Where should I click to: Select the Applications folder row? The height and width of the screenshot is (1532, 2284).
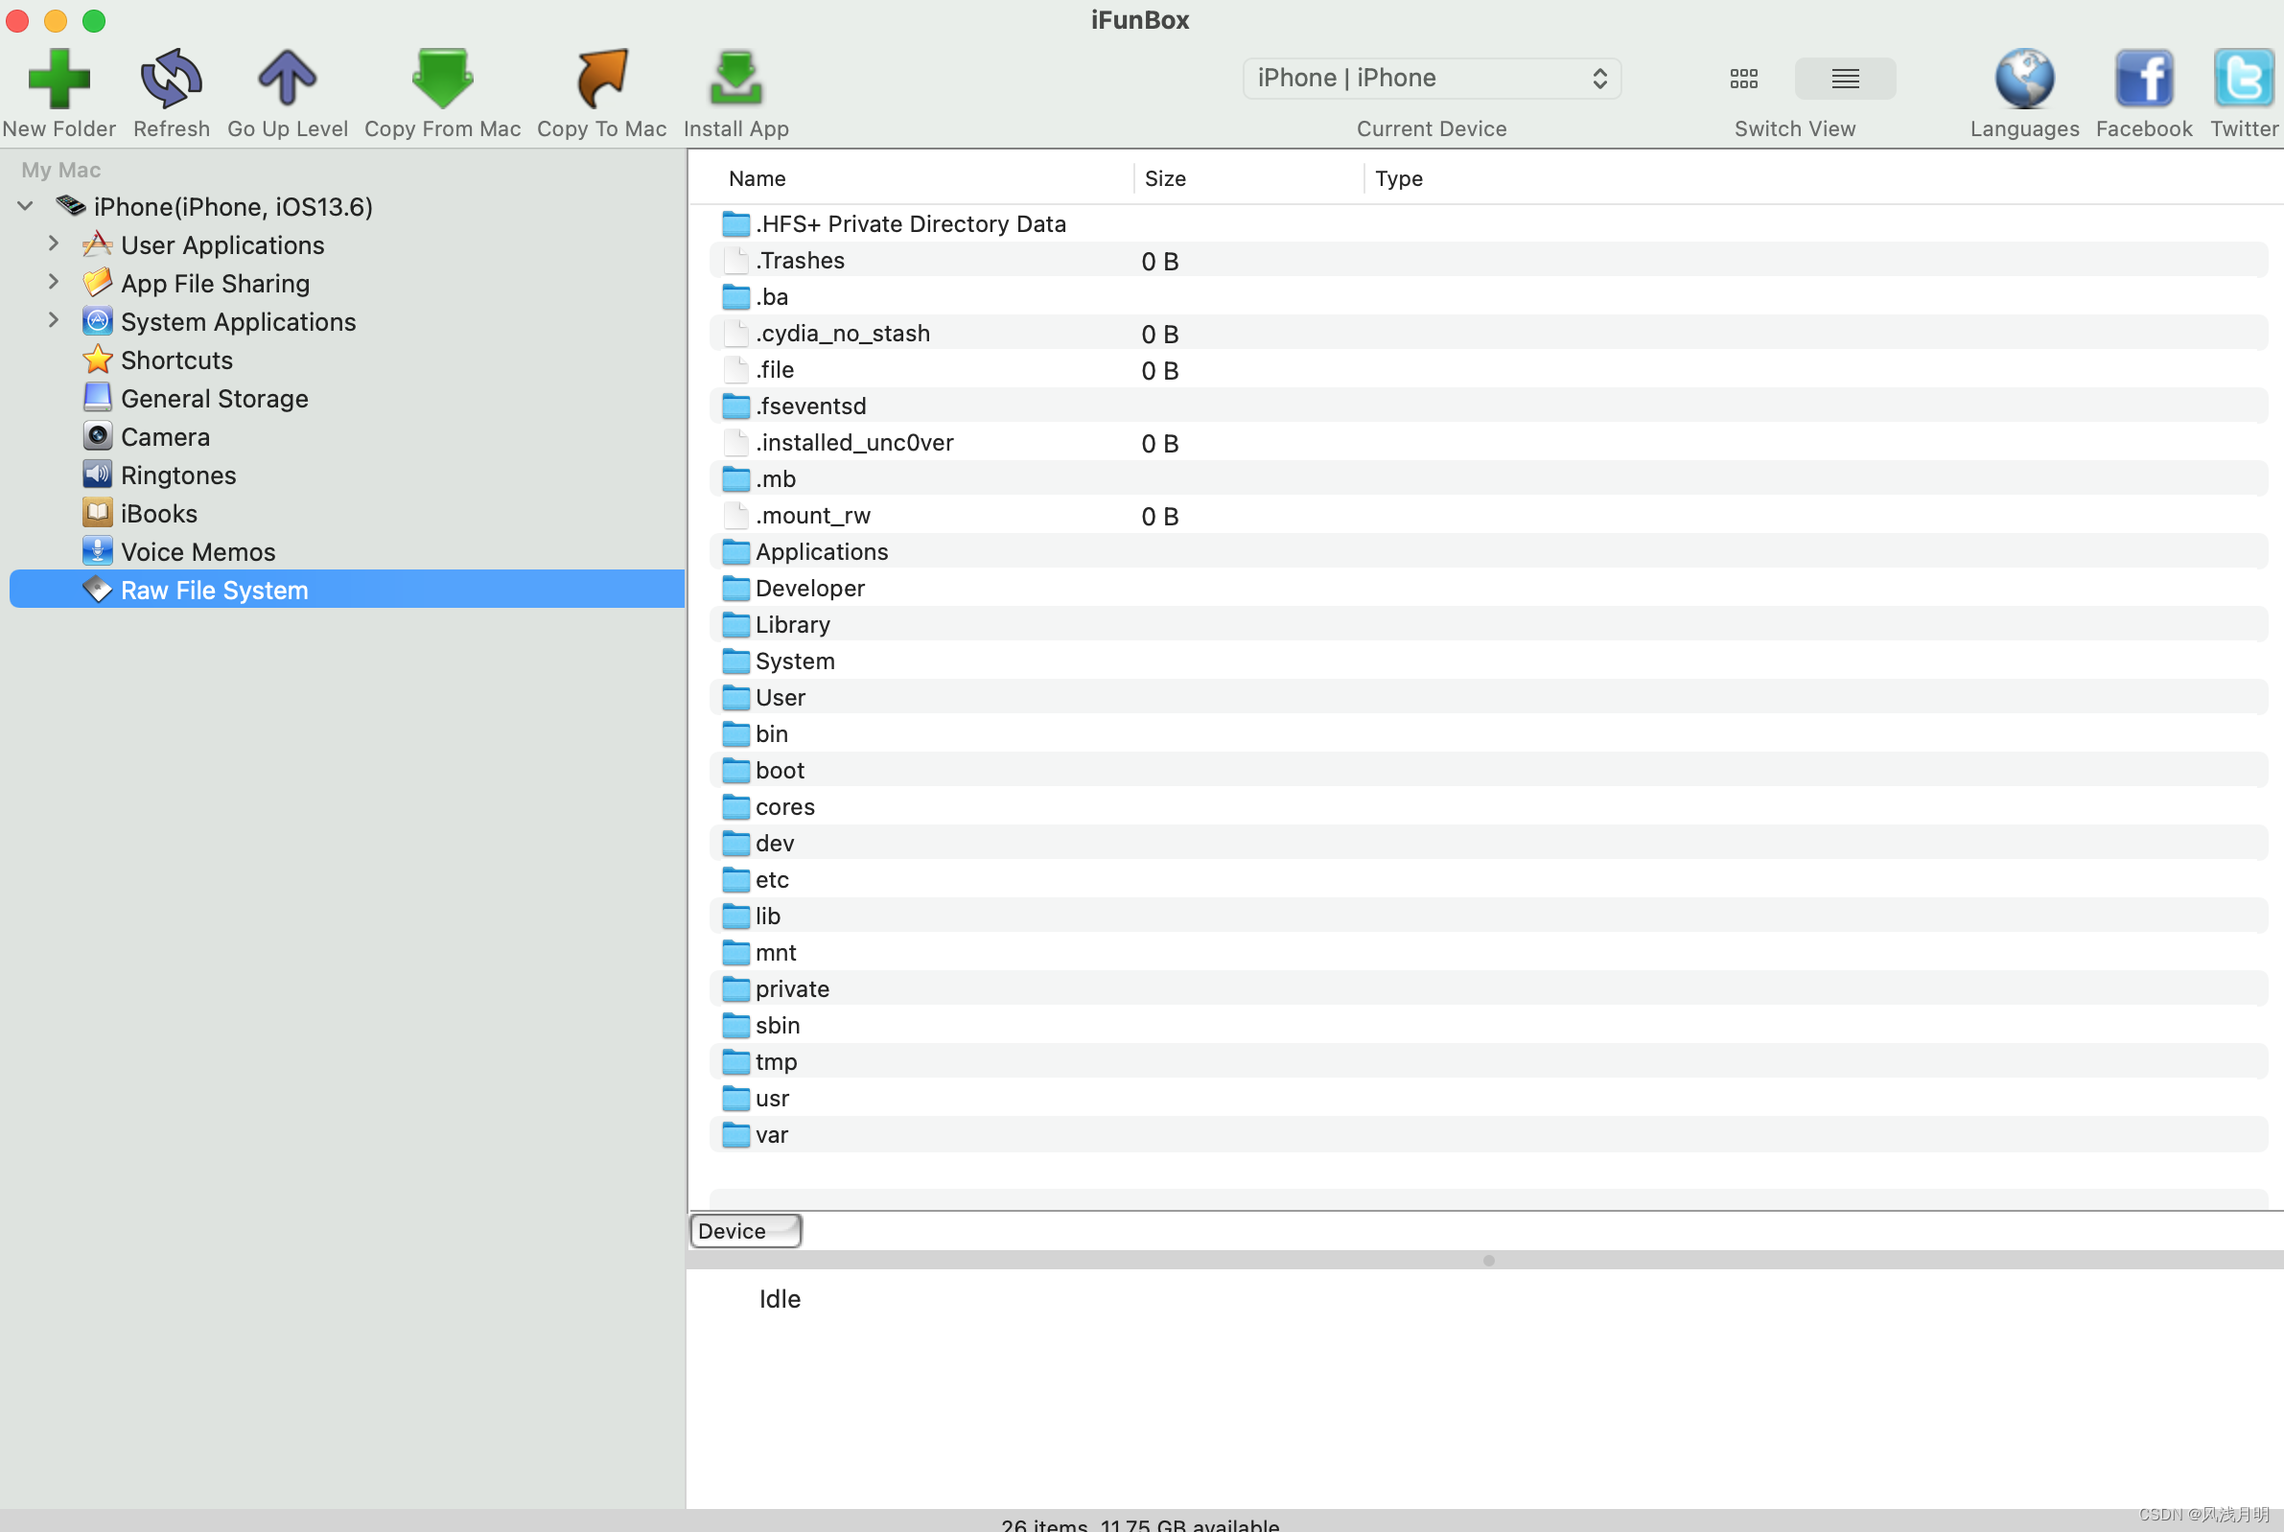[x=822, y=552]
